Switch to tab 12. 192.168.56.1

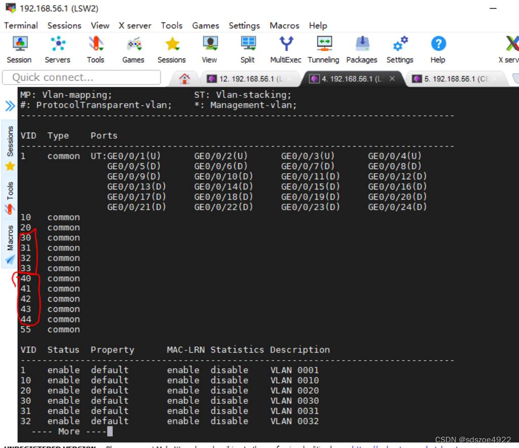(x=250, y=79)
